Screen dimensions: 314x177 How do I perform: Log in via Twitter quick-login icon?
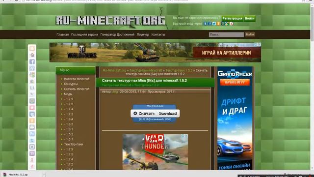pyautogui.click(x=214, y=24)
